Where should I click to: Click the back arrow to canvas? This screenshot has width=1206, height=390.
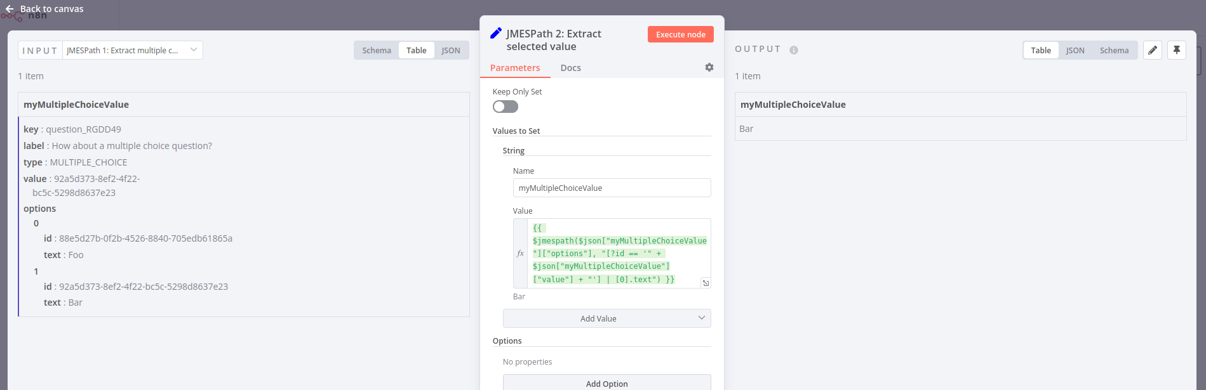pos(10,9)
